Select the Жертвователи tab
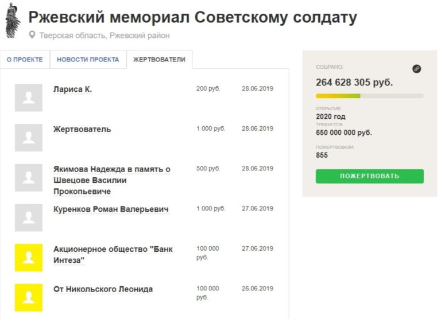 (159, 60)
